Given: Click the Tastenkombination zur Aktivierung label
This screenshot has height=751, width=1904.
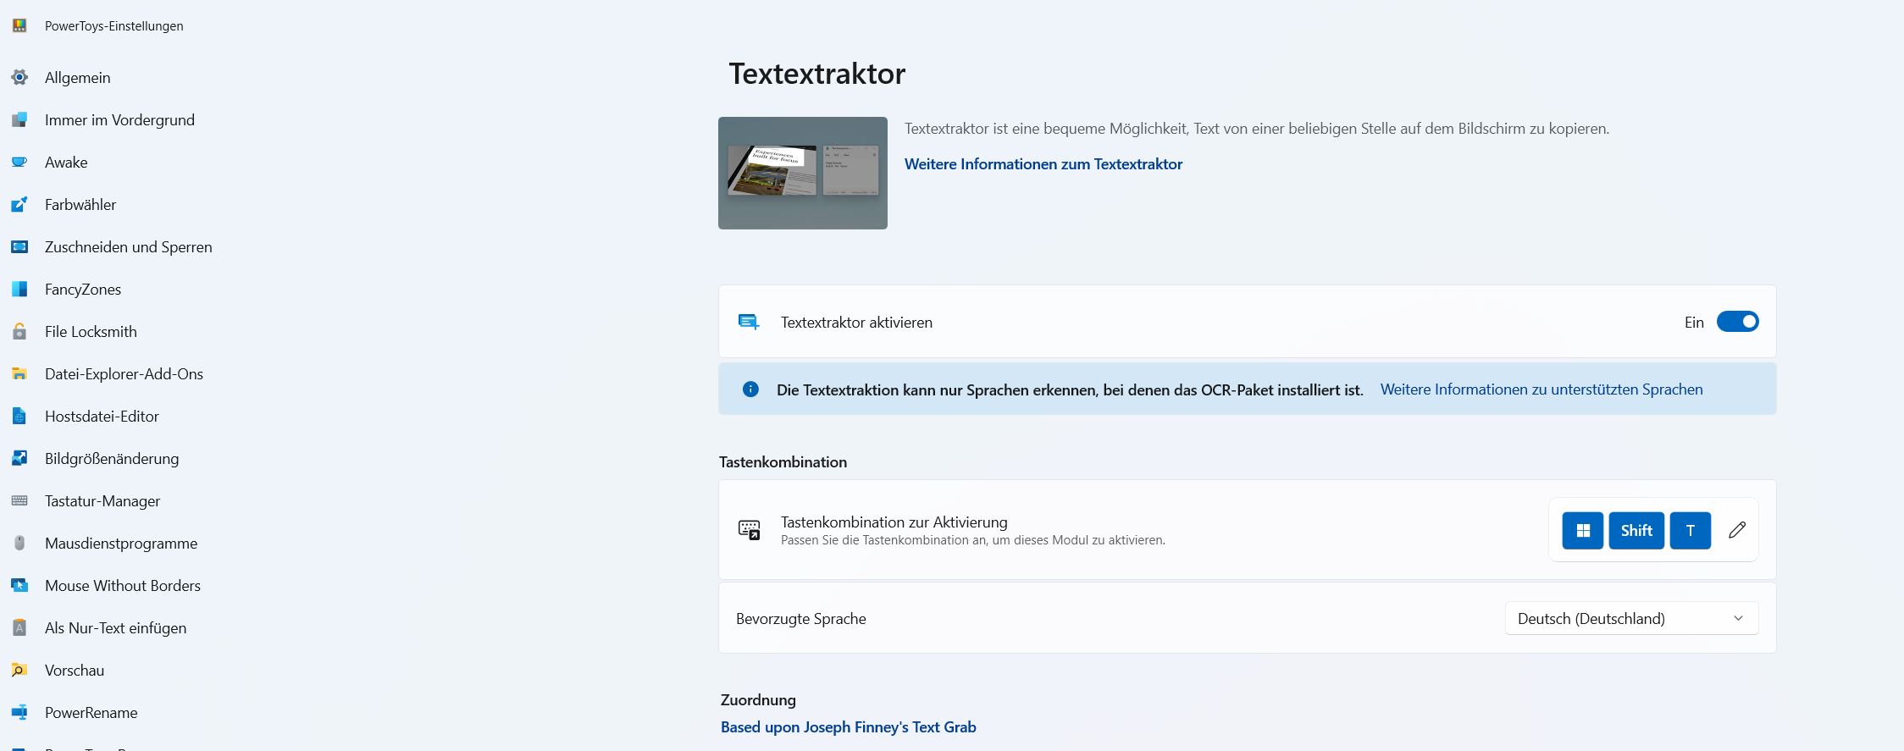Looking at the screenshot, I should point(894,522).
